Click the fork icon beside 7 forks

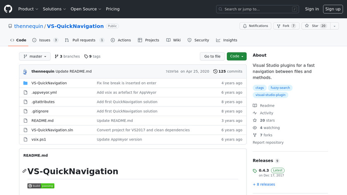tap(255, 135)
